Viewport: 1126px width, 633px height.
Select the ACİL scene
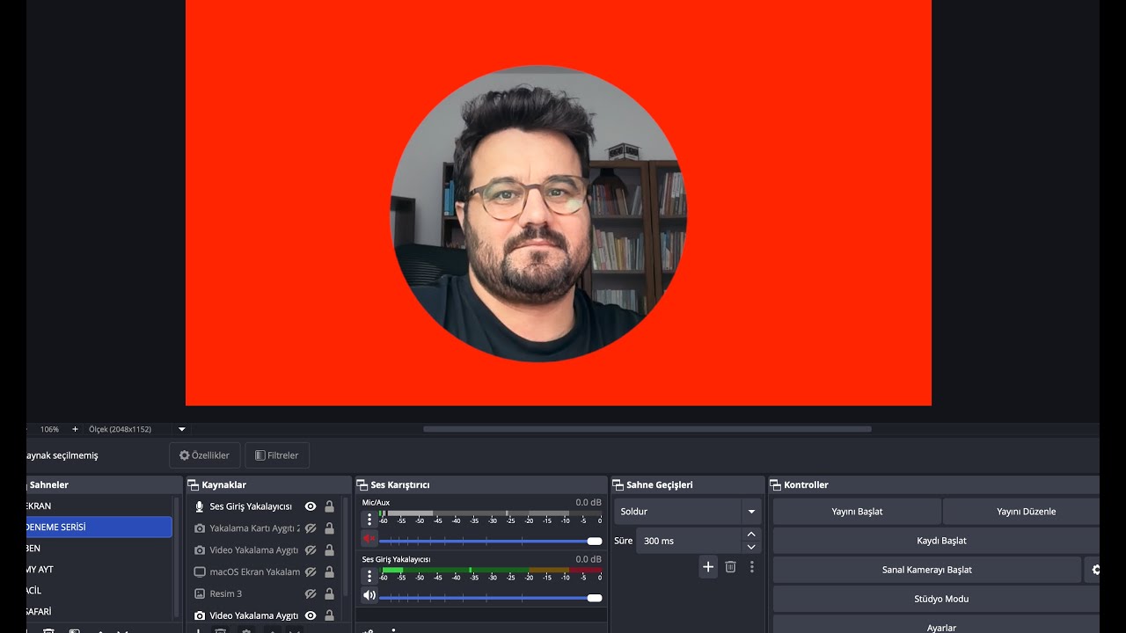click(x=99, y=590)
